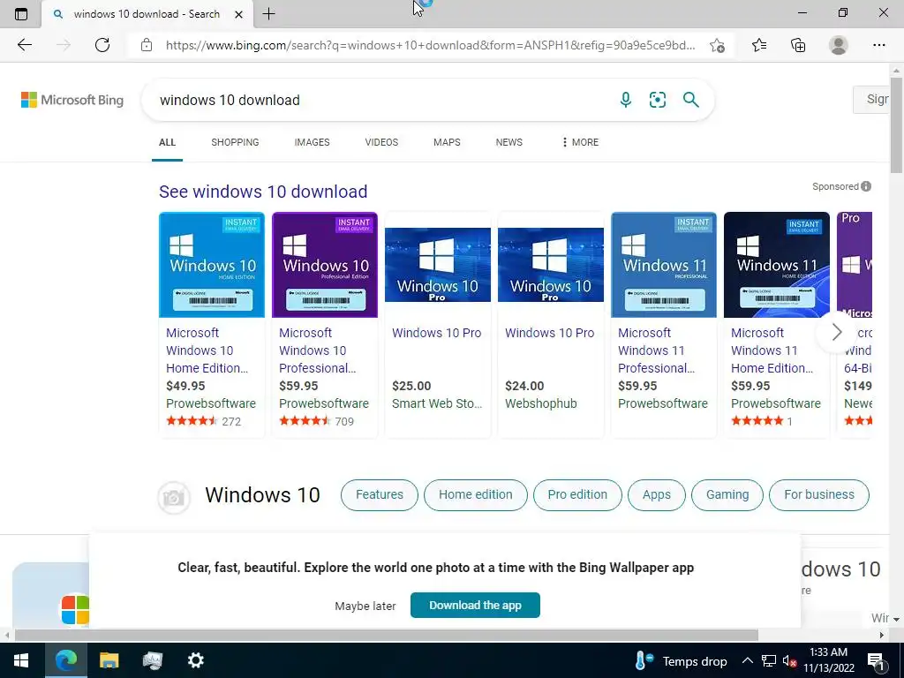Open Windows 10 Home Edition $49.95 thumbnail
Screen dimensions: 904x678
point(212,265)
